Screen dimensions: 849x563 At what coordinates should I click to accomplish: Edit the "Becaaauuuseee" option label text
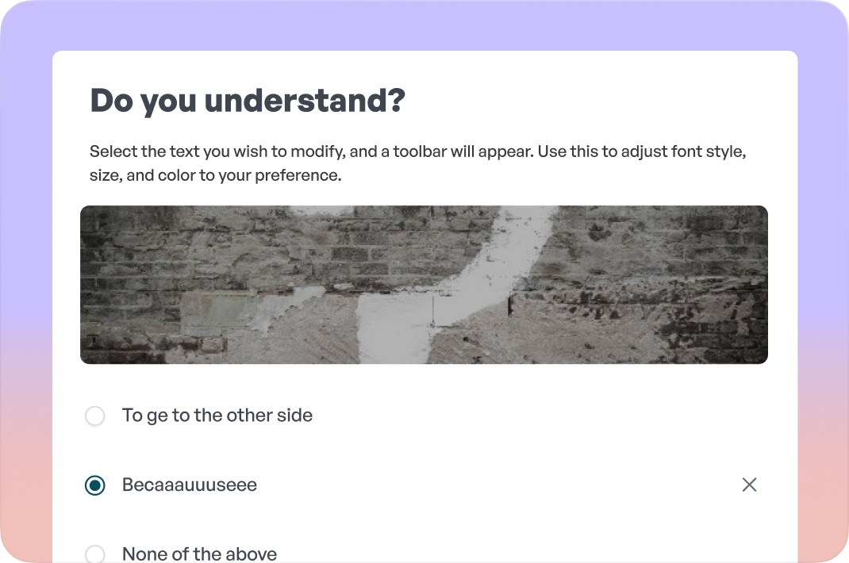pos(190,485)
